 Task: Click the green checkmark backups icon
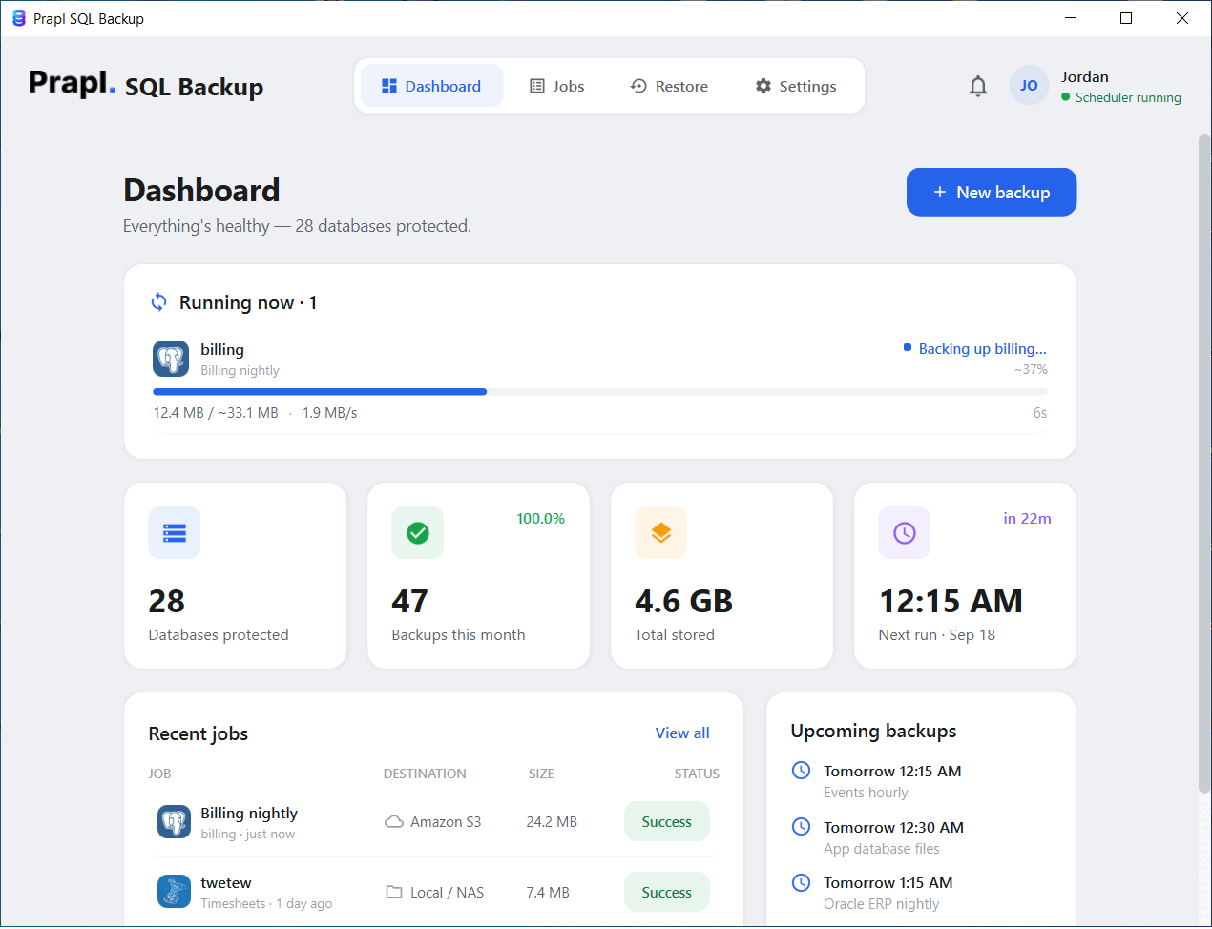click(x=418, y=532)
